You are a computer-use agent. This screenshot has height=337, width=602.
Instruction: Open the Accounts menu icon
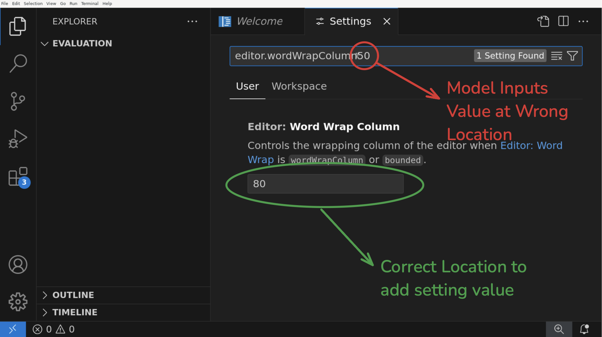tap(18, 264)
